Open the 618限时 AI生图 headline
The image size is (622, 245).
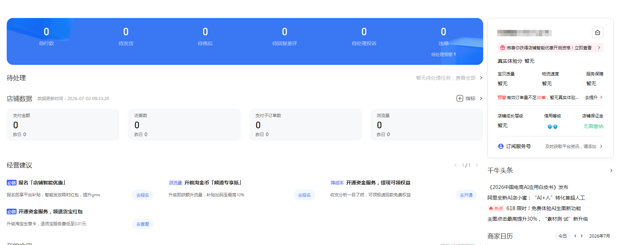tap(544, 208)
